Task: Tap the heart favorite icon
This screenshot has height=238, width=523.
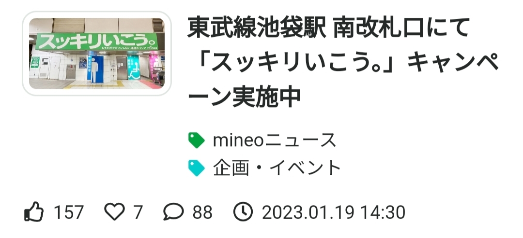Action: click(114, 212)
